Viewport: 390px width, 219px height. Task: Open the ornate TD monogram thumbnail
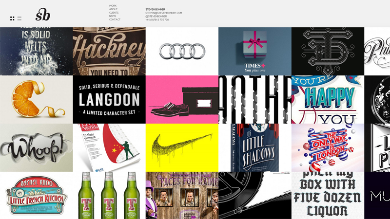click(328, 52)
